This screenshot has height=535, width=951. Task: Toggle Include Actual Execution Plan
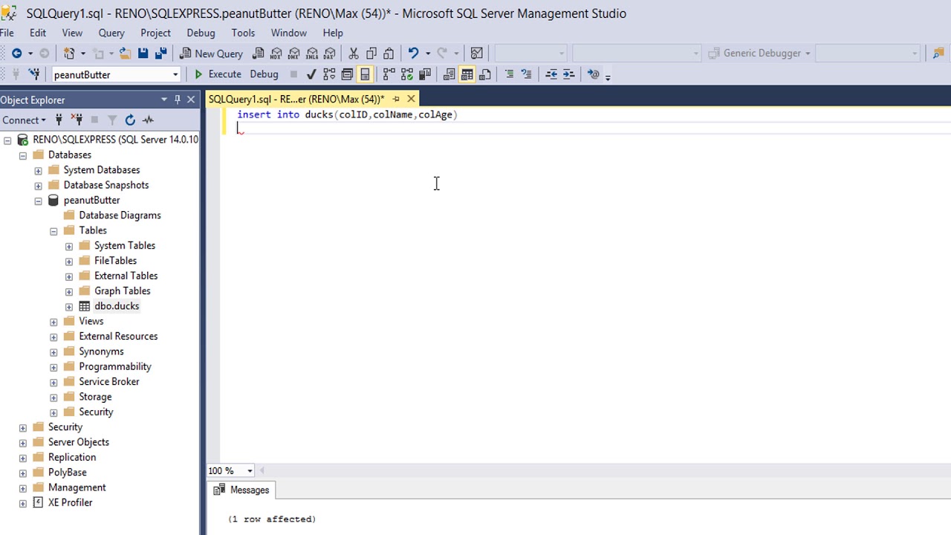[389, 74]
